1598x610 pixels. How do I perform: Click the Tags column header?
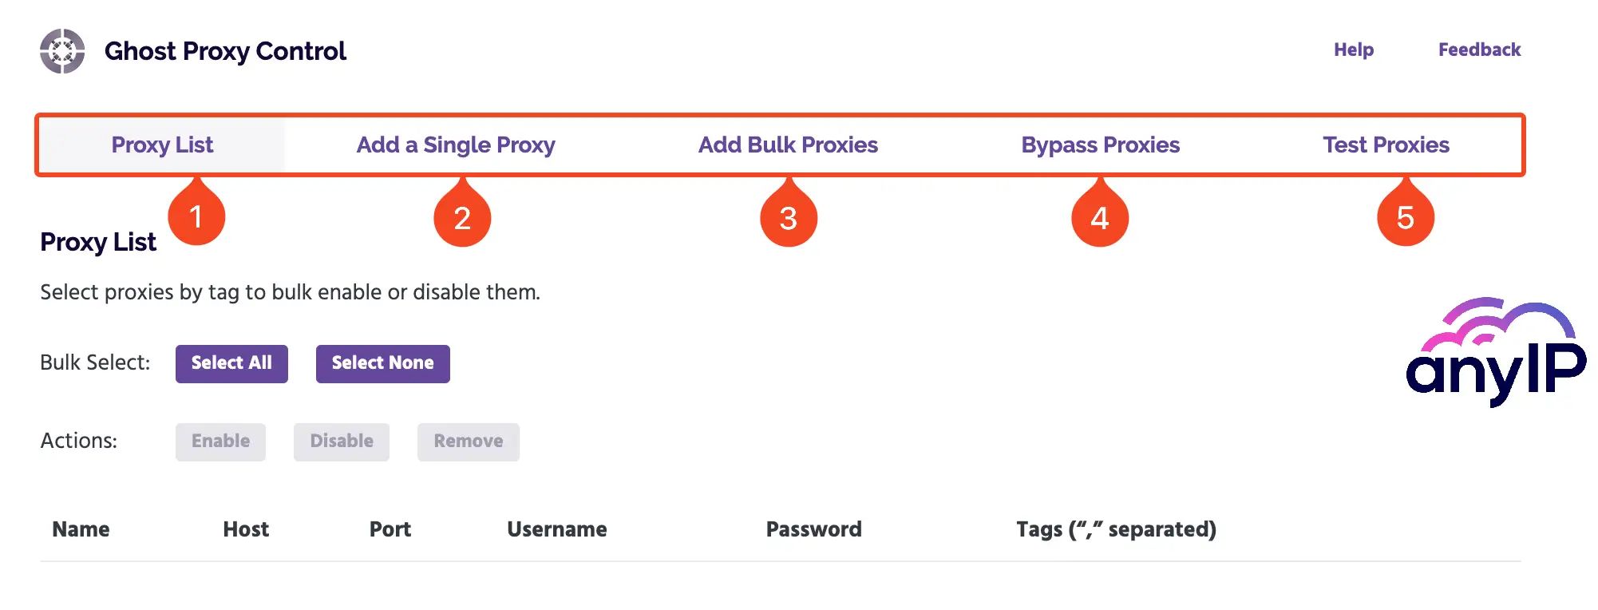[x=1117, y=529]
